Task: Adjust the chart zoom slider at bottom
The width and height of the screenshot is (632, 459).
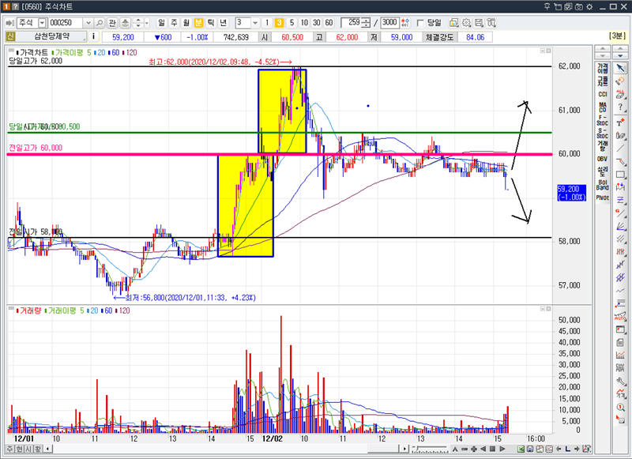Action: click(x=431, y=449)
